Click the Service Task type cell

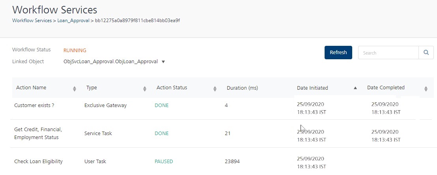[x=98, y=133]
